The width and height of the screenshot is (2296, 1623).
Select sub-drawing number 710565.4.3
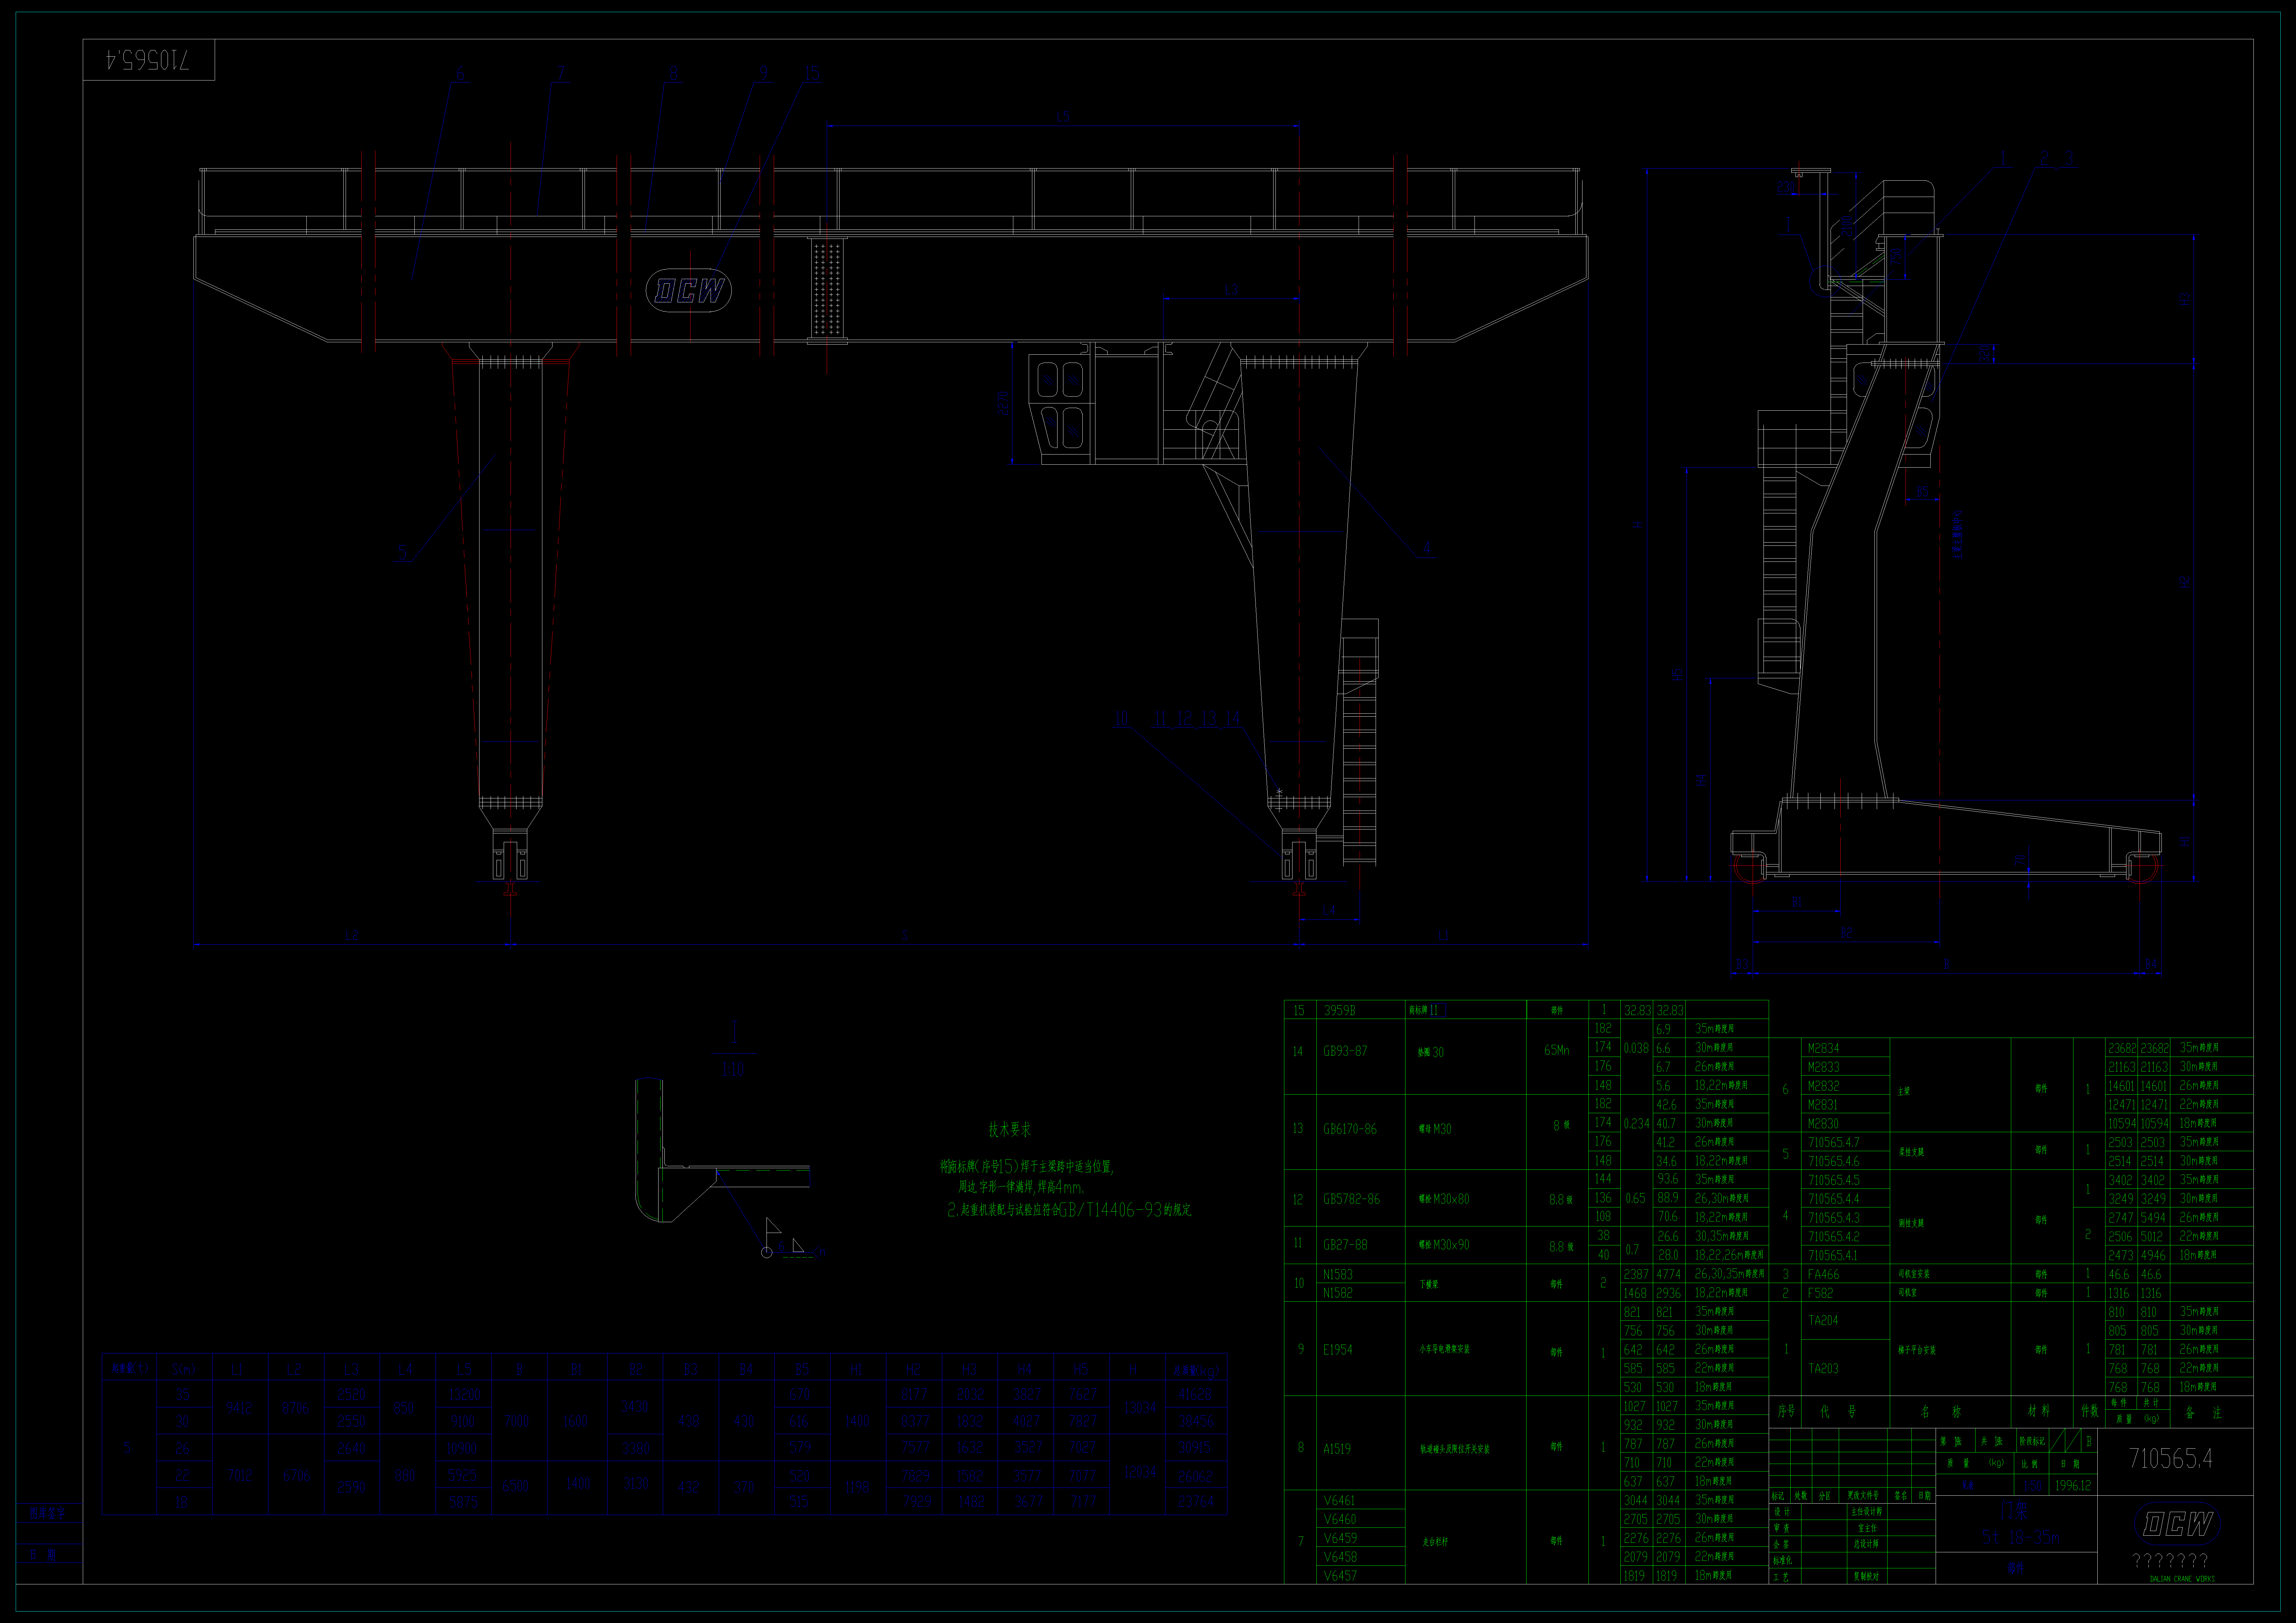pos(1834,1218)
